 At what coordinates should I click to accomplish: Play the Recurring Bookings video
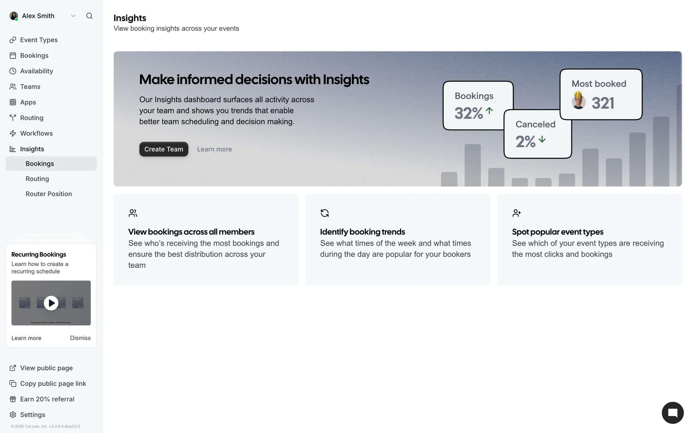pyautogui.click(x=51, y=303)
